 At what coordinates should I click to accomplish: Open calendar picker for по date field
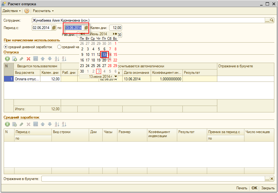[86, 28]
